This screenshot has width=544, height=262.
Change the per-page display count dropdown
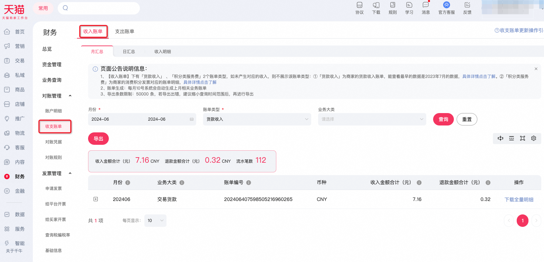[155, 221]
